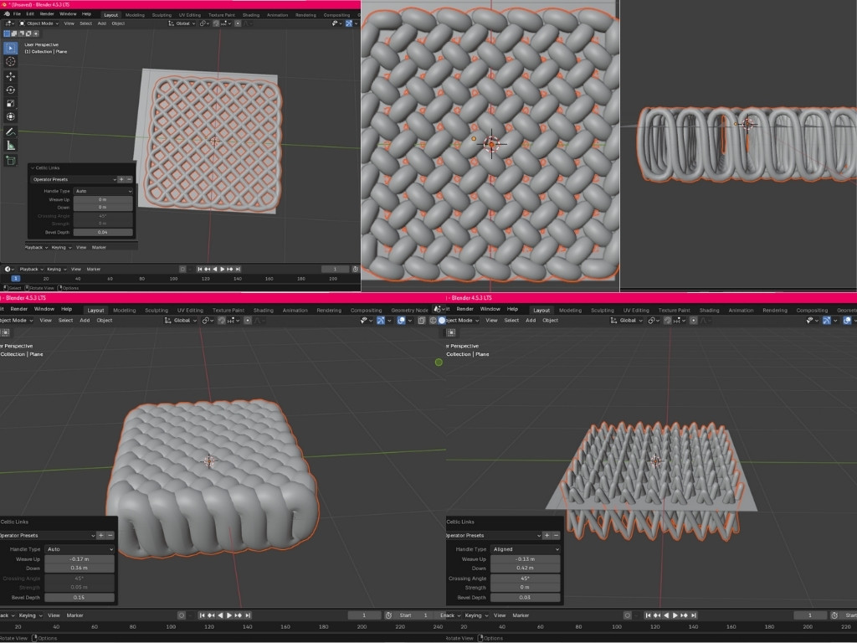Viewport: 857px width, 643px height.
Task: Switch to the Geometry Node workspace tab
Action: coord(409,310)
